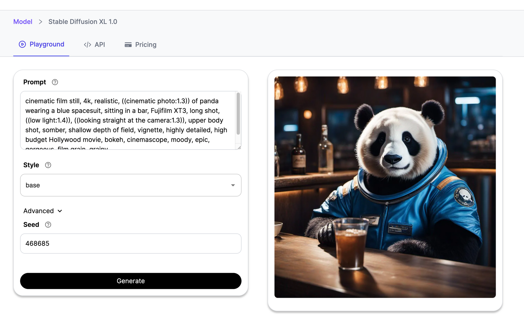Click the Playground play-circle icon
Image resolution: width=524 pixels, height=320 pixels.
point(22,44)
